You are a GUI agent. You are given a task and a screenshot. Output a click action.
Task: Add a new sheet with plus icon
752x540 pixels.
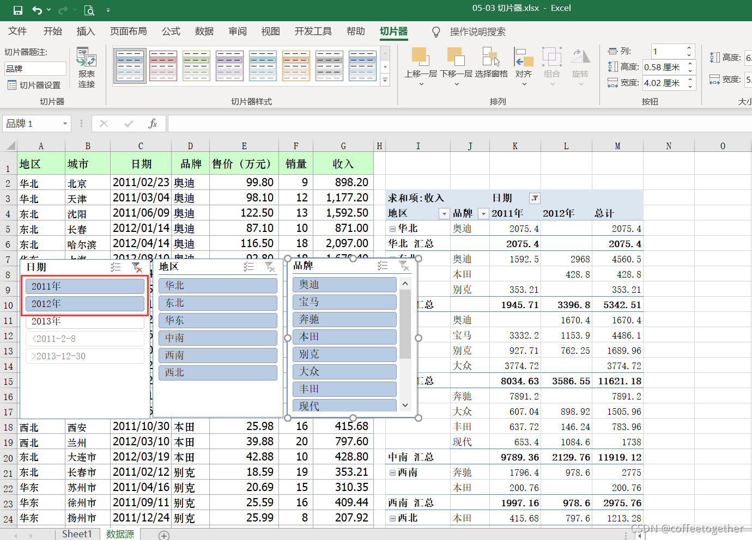[x=164, y=536]
